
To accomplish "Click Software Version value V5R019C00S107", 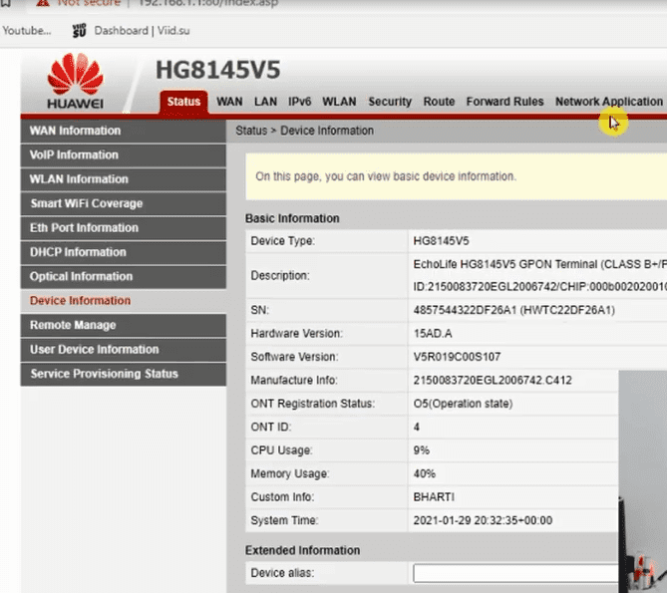I will point(457,357).
